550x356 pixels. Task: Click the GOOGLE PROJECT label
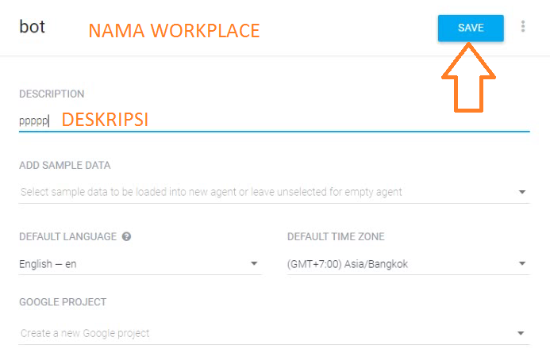63,302
